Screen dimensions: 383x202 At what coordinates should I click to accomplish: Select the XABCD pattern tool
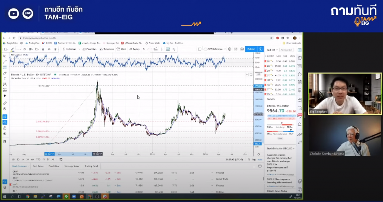[4, 84]
